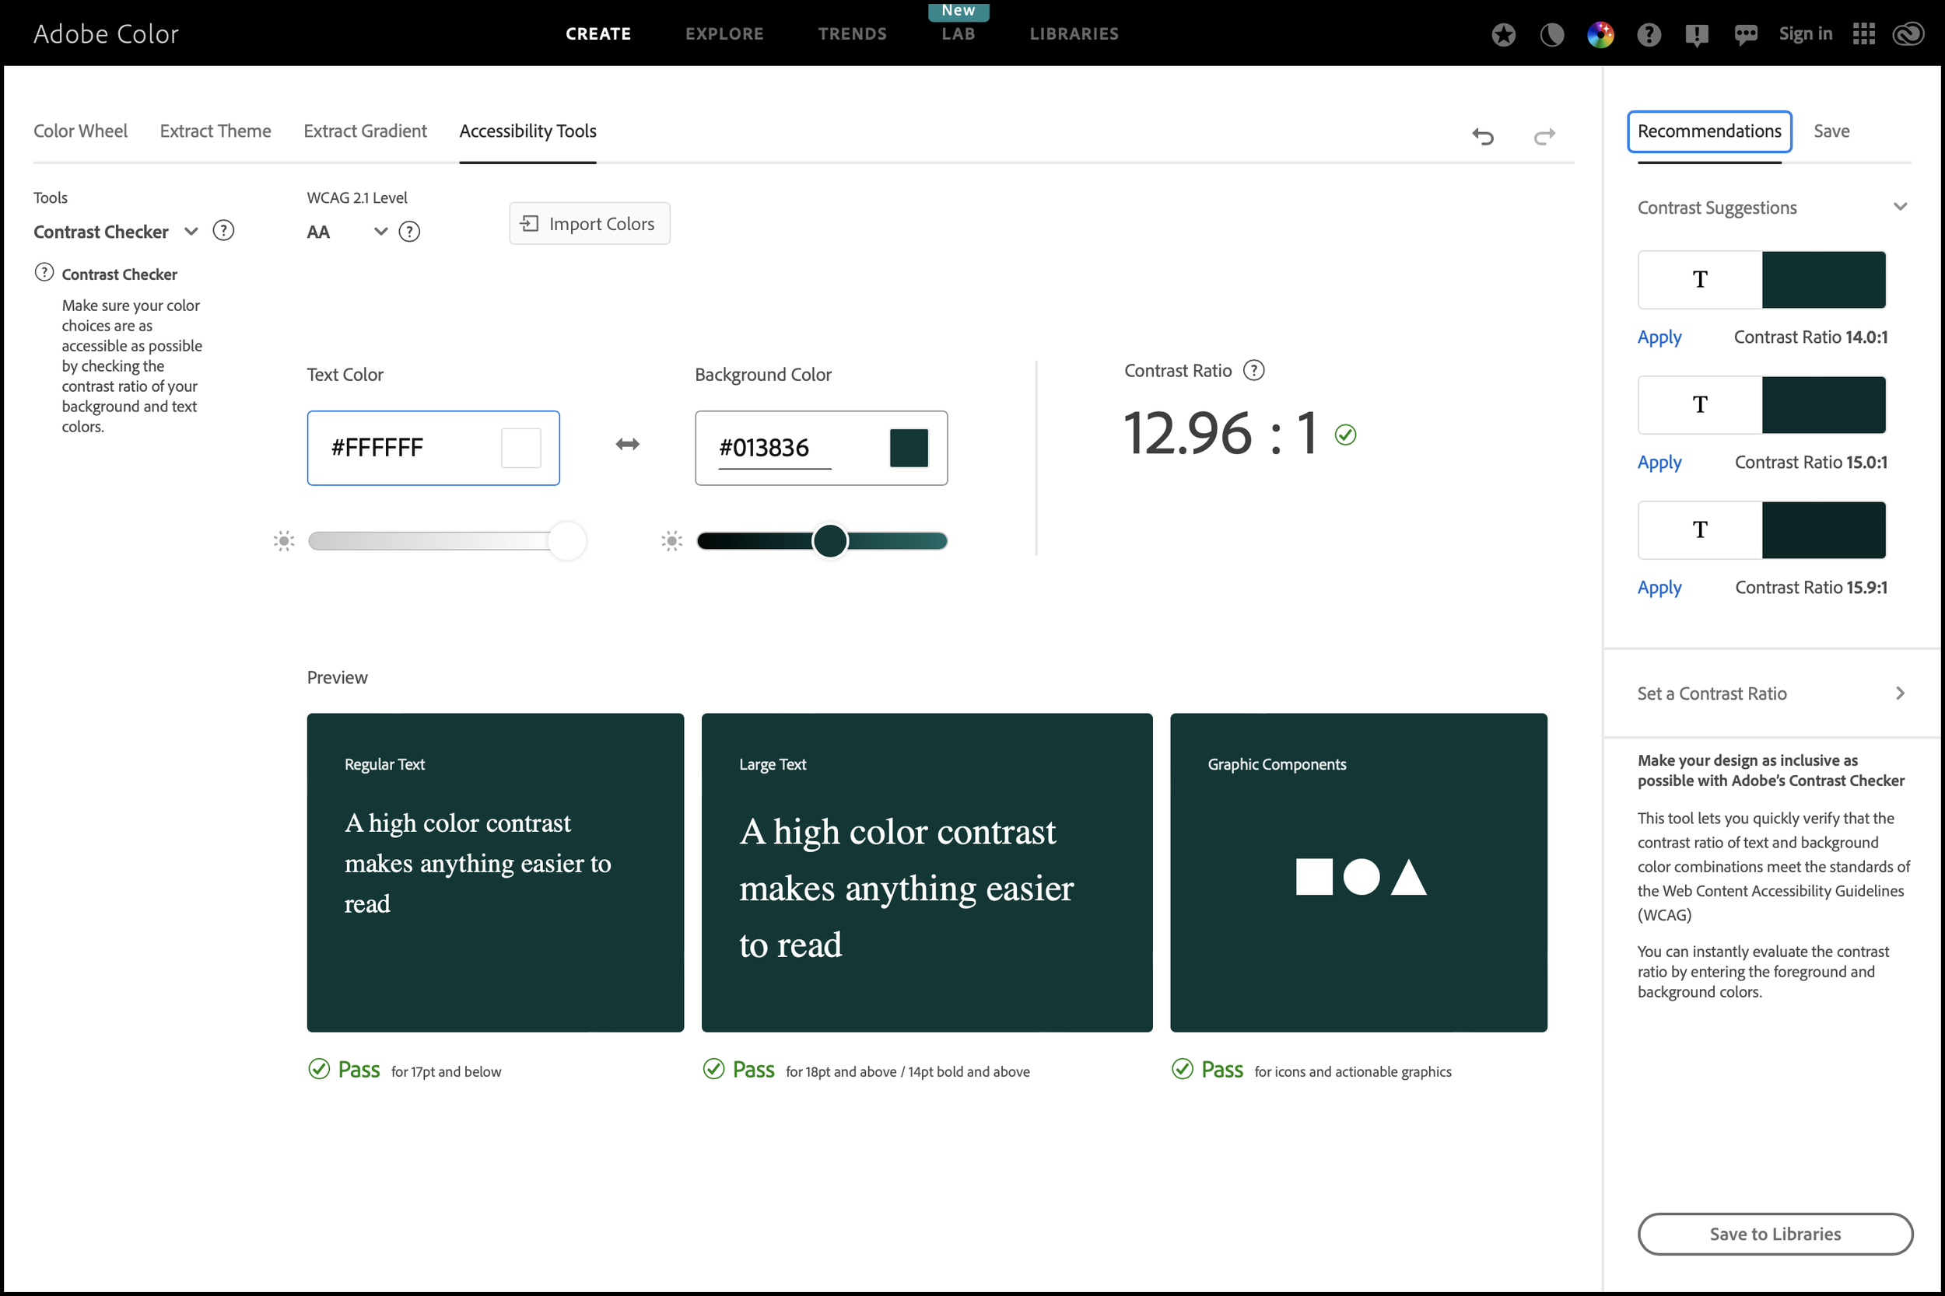Apply the 15.0:1 contrast suggestion
Viewport: 1945px width, 1296px height.
click(x=1659, y=462)
